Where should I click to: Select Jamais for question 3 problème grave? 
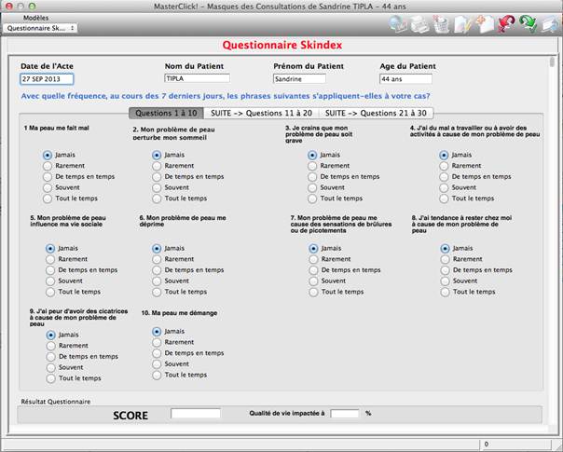click(x=312, y=155)
